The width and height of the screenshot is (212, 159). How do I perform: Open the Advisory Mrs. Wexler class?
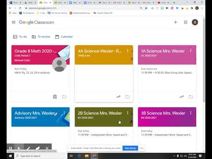tap(35, 113)
